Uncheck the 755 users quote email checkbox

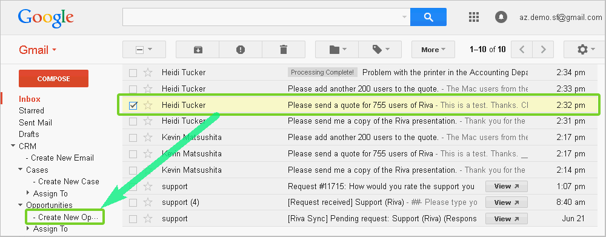[133, 105]
